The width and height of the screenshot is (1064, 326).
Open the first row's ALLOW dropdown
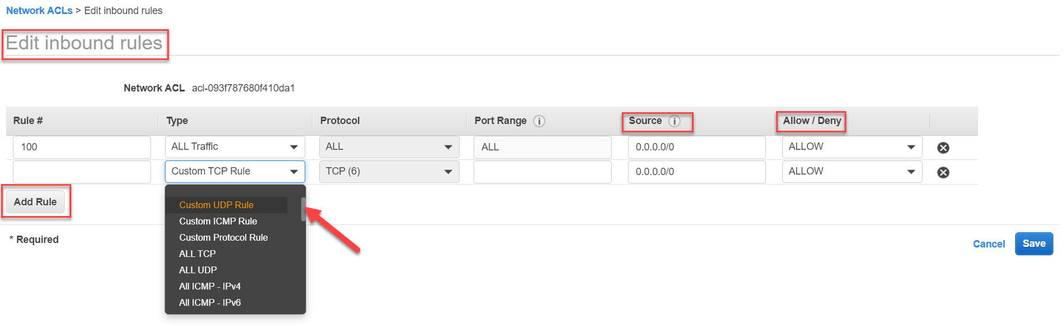click(852, 147)
